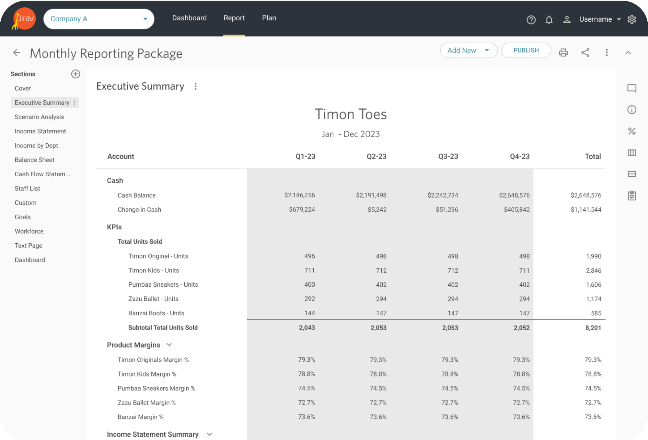Open the comments panel icon
This screenshot has height=440, width=648.
(631, 88)
